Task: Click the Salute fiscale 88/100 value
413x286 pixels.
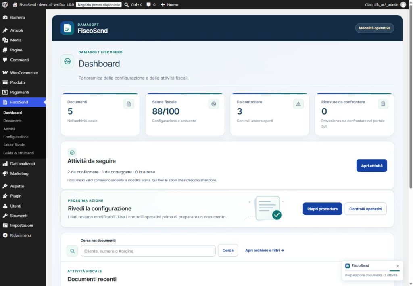Action: [166, 111]
